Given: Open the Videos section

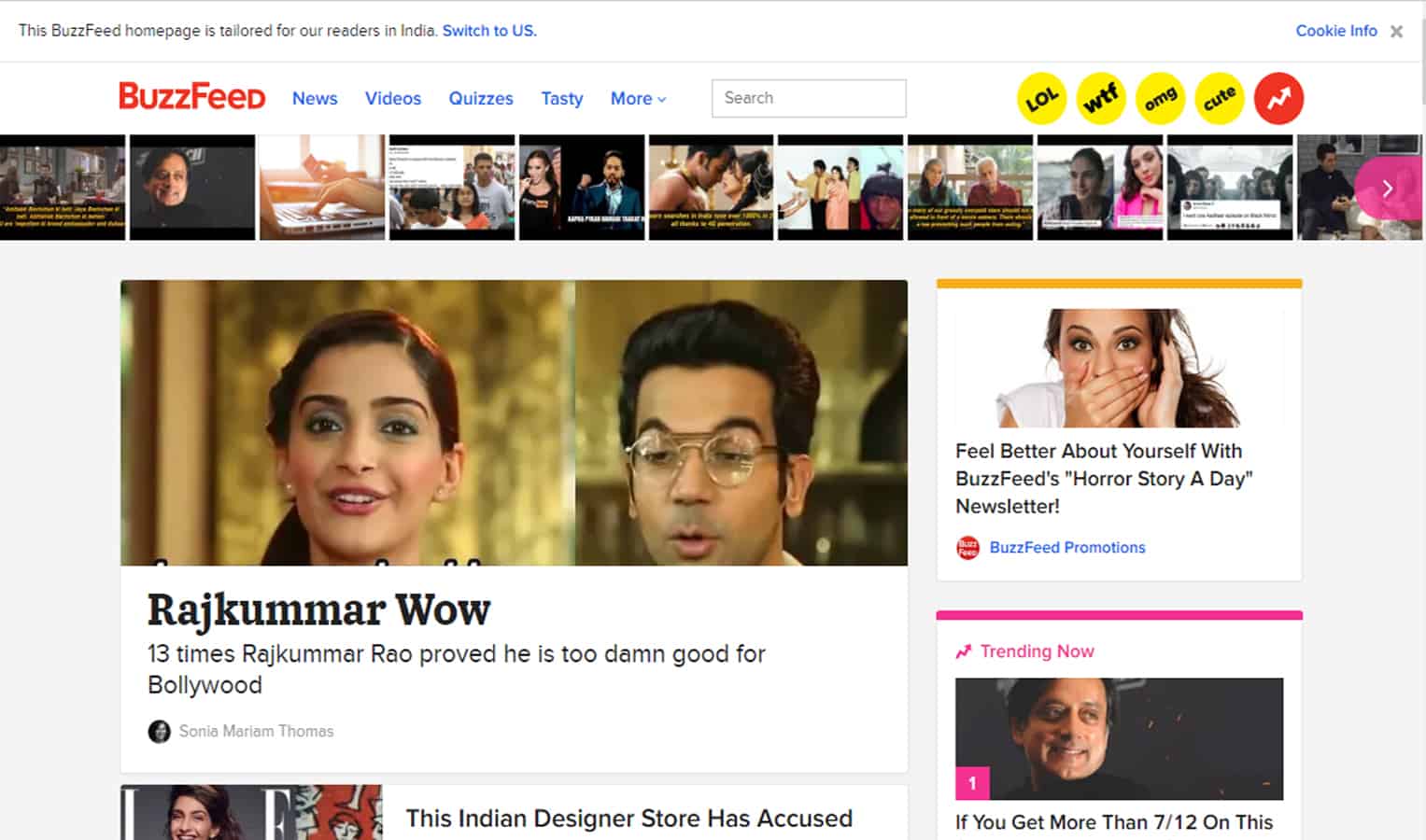Looking at the screenshot, I should pyautogui.click(x=393, y=98).
